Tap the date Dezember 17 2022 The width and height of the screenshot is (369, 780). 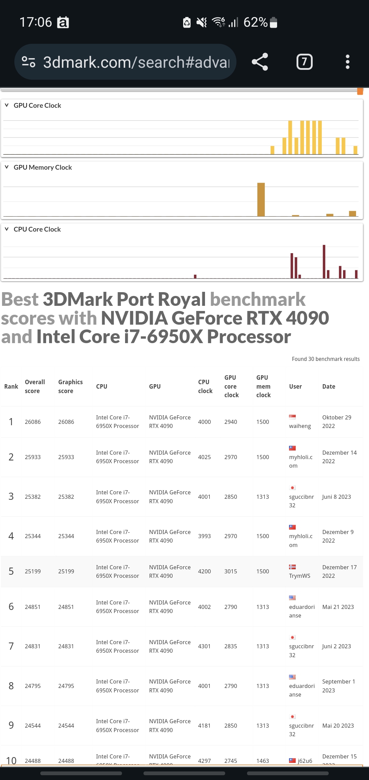coord(339,571)
